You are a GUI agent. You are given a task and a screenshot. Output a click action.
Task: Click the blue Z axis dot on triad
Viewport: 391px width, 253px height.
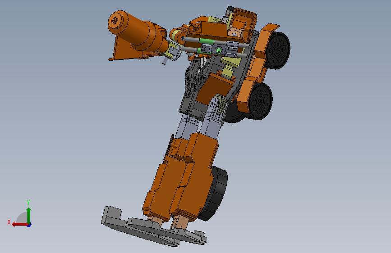[x=29, y=225]
